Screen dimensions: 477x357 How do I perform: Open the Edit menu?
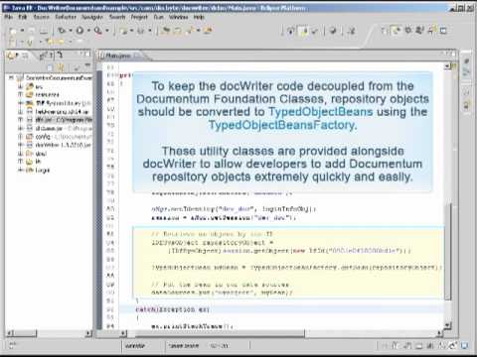click(x=23, y=17)
